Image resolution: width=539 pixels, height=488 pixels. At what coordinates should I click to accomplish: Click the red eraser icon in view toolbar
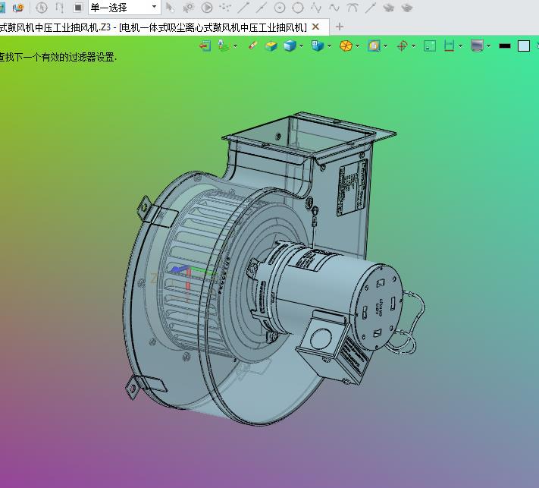pos(252,46)
